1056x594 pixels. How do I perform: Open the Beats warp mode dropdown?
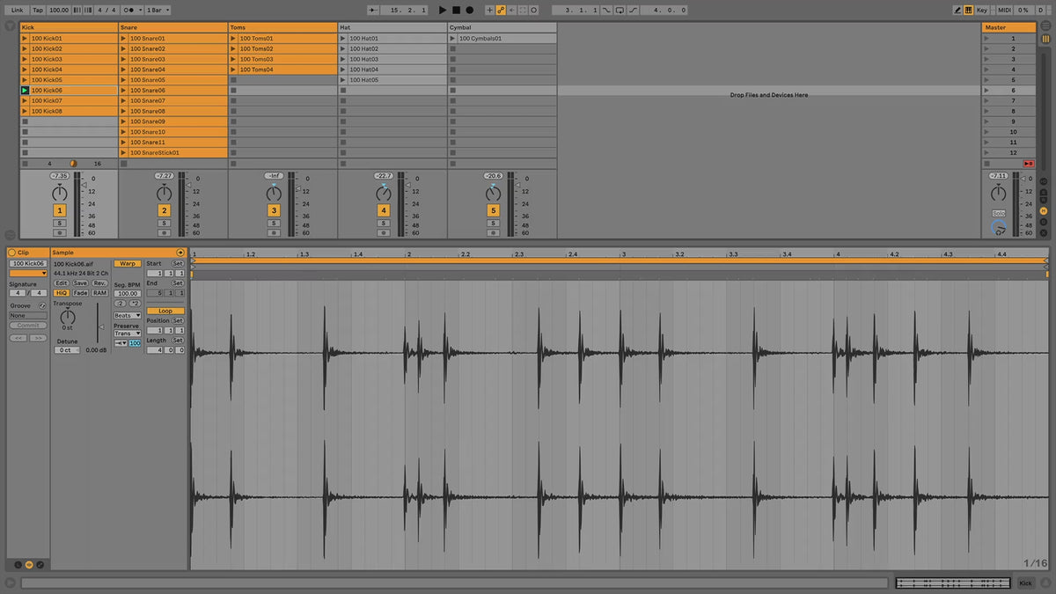point(128,315)
